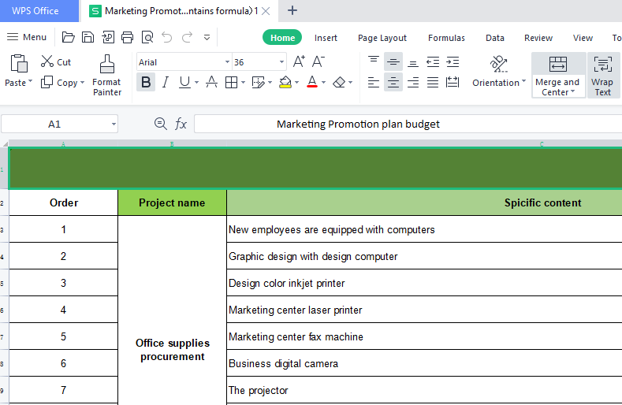Click the Name Box showing A1
This screenshot has width=622, height=405.
point(59,124)
